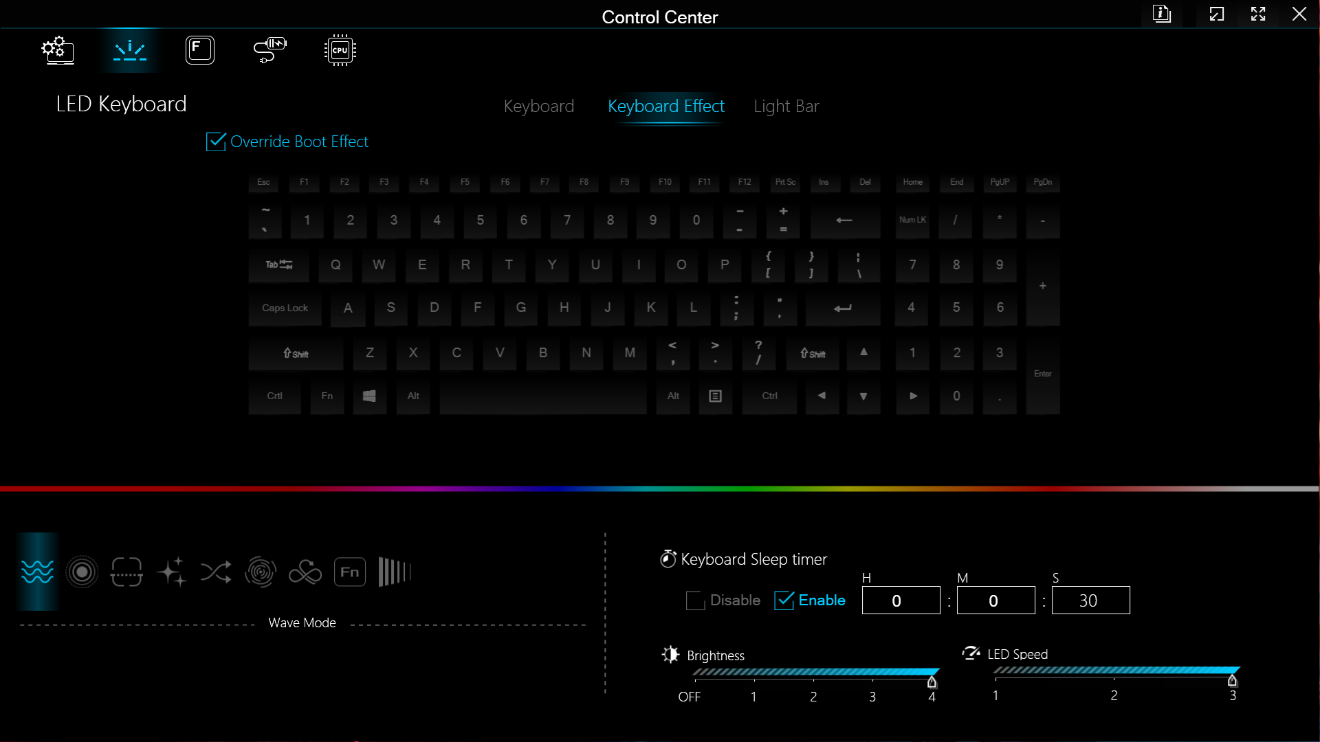
Task: Set LED Speed slider to level 2
Action: click(1114, 679)
